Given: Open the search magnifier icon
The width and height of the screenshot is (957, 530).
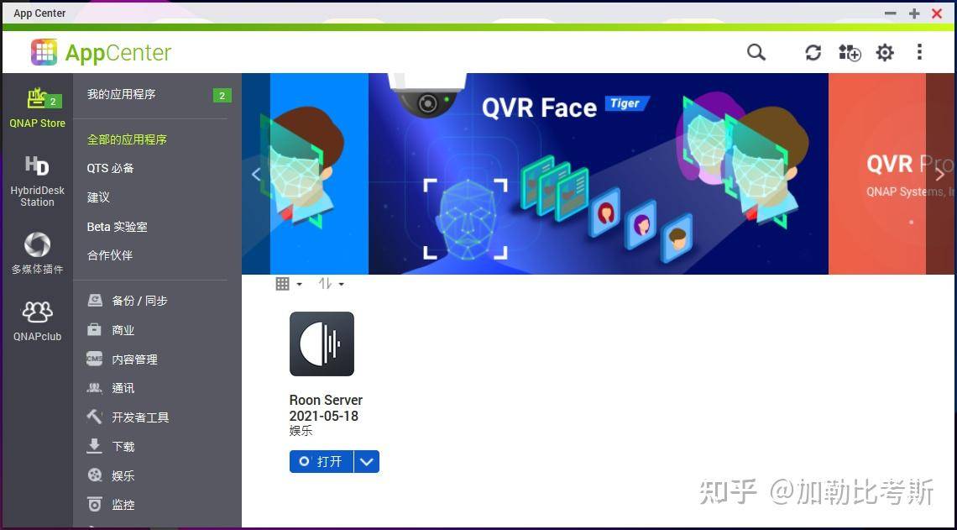Looking at the screenshot, I should 756,53.
